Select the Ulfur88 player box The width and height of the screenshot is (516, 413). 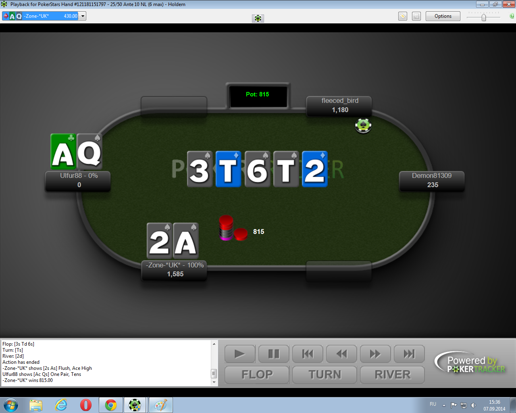pyautogui.click(x=78, y=181)
